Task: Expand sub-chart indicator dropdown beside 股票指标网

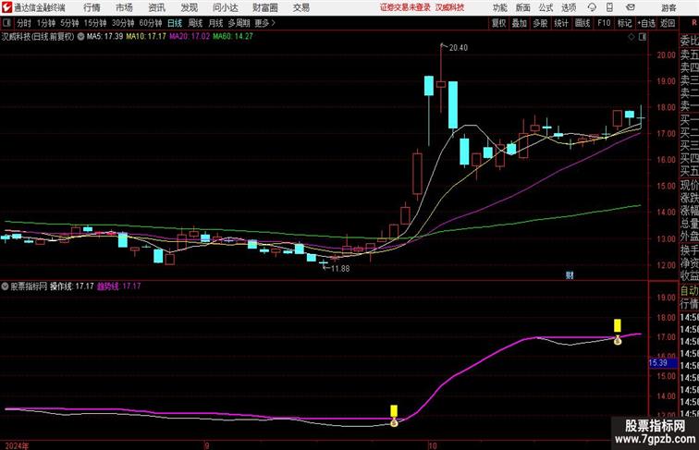Action: [x=5, y=286]
